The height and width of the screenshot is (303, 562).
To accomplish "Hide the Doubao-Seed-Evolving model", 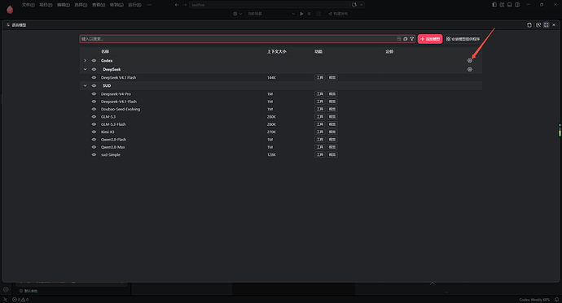I will (x=94, y=109).
